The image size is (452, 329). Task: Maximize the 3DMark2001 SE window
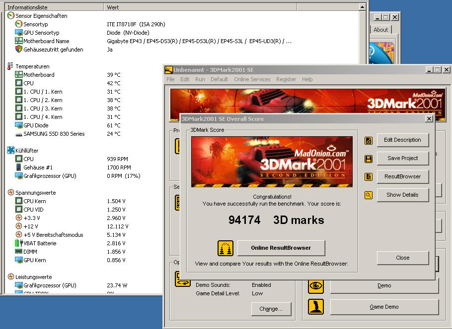click(x=438, y=69)
